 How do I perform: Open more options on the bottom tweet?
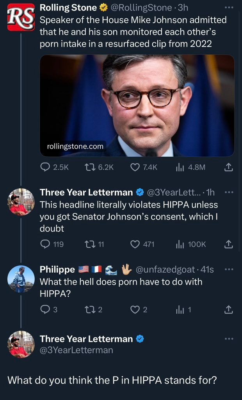click(x=229, y=339)
